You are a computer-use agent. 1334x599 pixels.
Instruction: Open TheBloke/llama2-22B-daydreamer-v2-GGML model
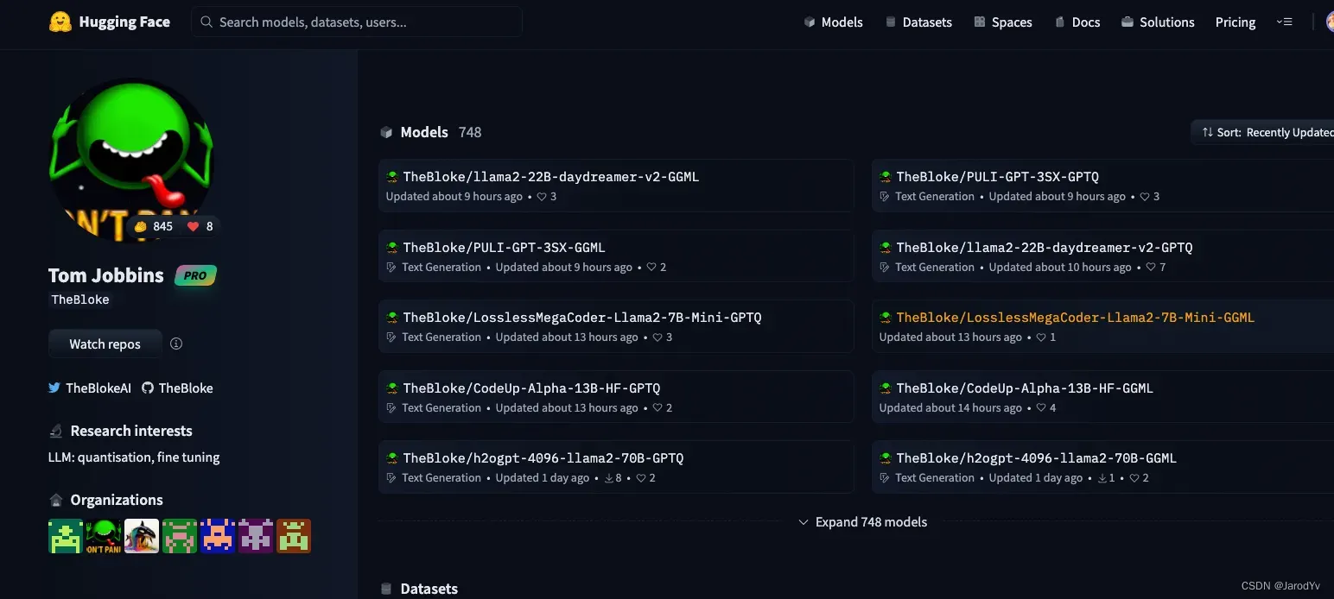(616, 185)
